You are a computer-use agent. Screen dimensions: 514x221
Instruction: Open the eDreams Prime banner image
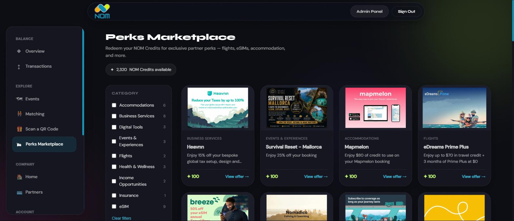(454, 108)
